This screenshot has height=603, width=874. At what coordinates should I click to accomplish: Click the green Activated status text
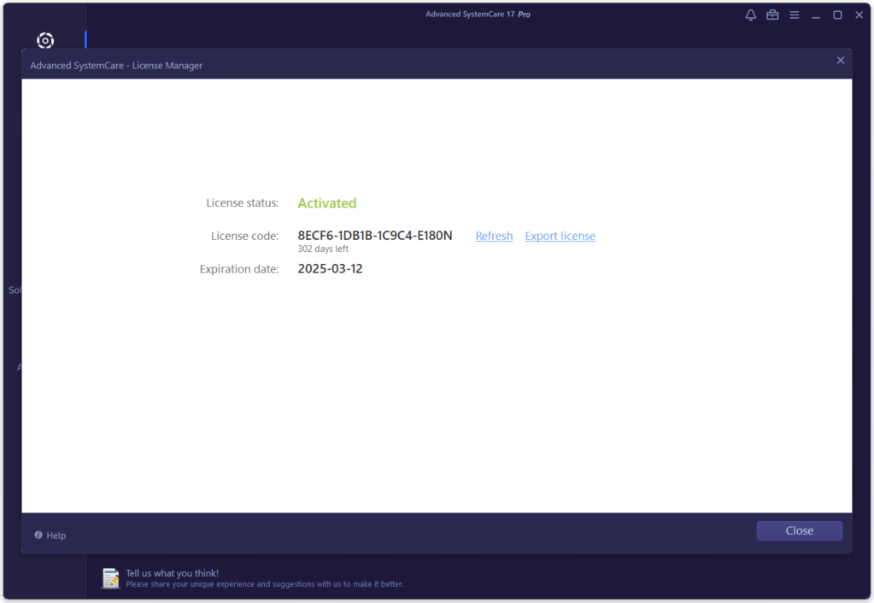click(327, 203)
